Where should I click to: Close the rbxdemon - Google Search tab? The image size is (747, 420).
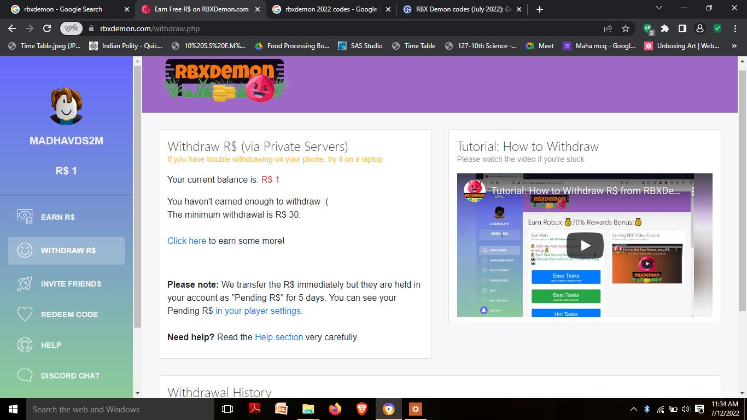(127, 9)
